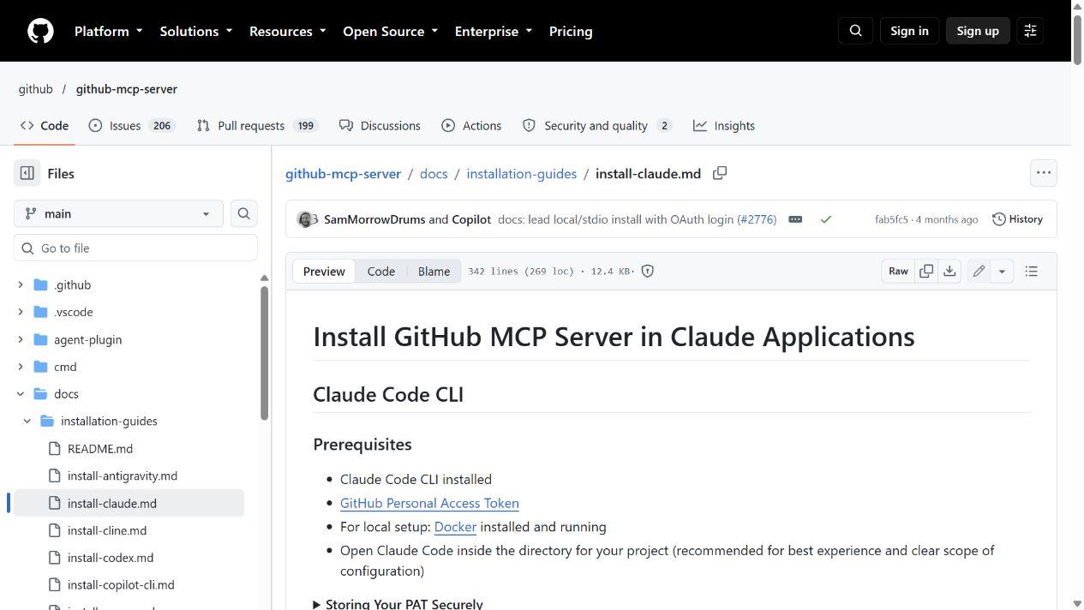Viewport: 1084px width, 610px height.
Task: Open the search magnifier in header
Action: 855,31
